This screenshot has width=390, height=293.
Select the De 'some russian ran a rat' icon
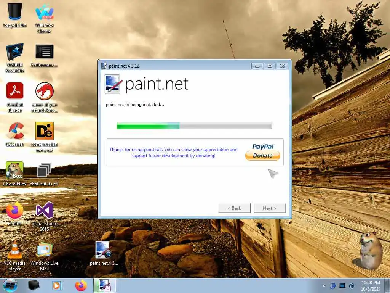point(44,137)
